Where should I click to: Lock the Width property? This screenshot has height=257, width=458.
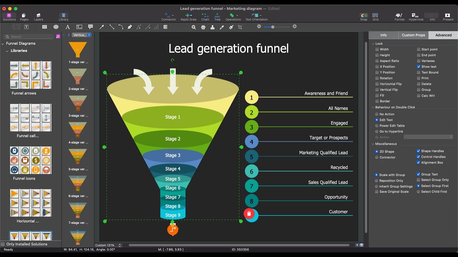pyautogui.click(x=377, y=49)
